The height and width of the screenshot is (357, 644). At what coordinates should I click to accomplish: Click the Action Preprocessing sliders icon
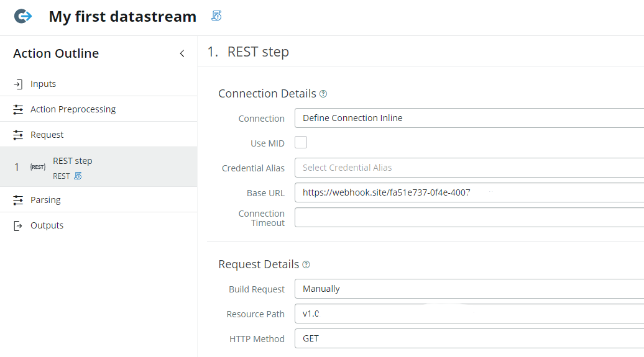pyautogui.click(x=18, y=110)
